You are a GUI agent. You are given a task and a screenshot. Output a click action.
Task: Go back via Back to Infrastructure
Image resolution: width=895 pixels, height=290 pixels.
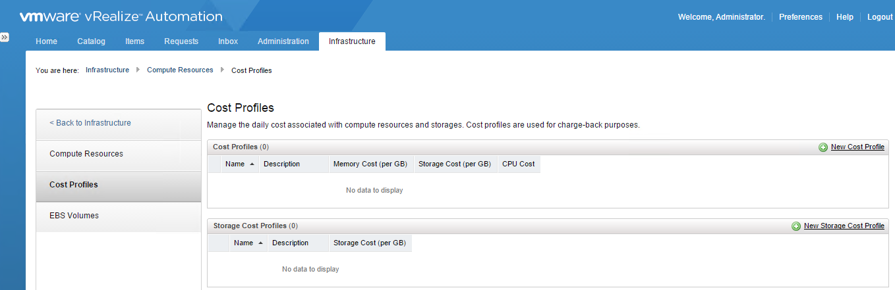[119, 124]
